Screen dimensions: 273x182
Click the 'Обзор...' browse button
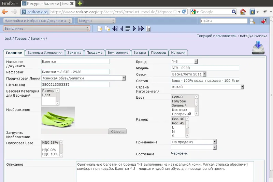tap(117, 131)
